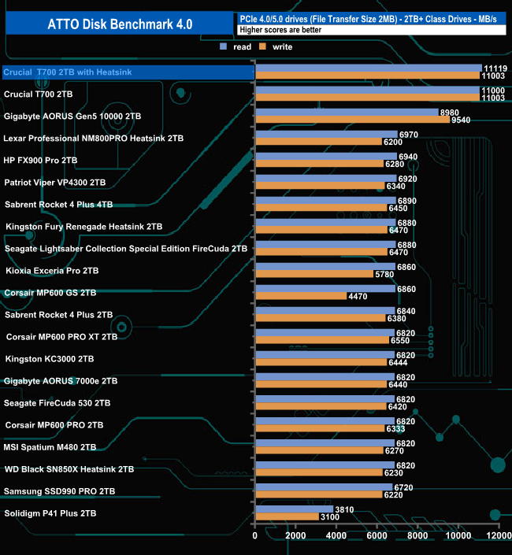Click the 6970 read value
The image size is (512, 555).
tap(409, 135)
